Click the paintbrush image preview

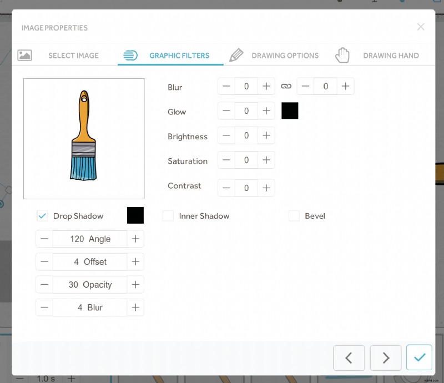point(83,138)
